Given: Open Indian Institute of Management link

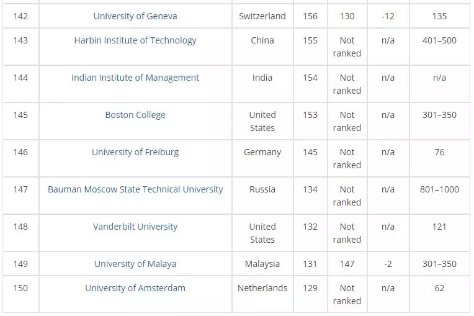Looking at the screenshot, I should click(x=135, y=78).
